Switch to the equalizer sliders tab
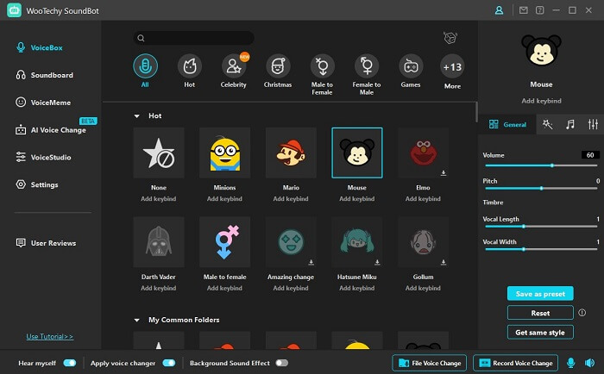The image size is (604, 374). 593,124
